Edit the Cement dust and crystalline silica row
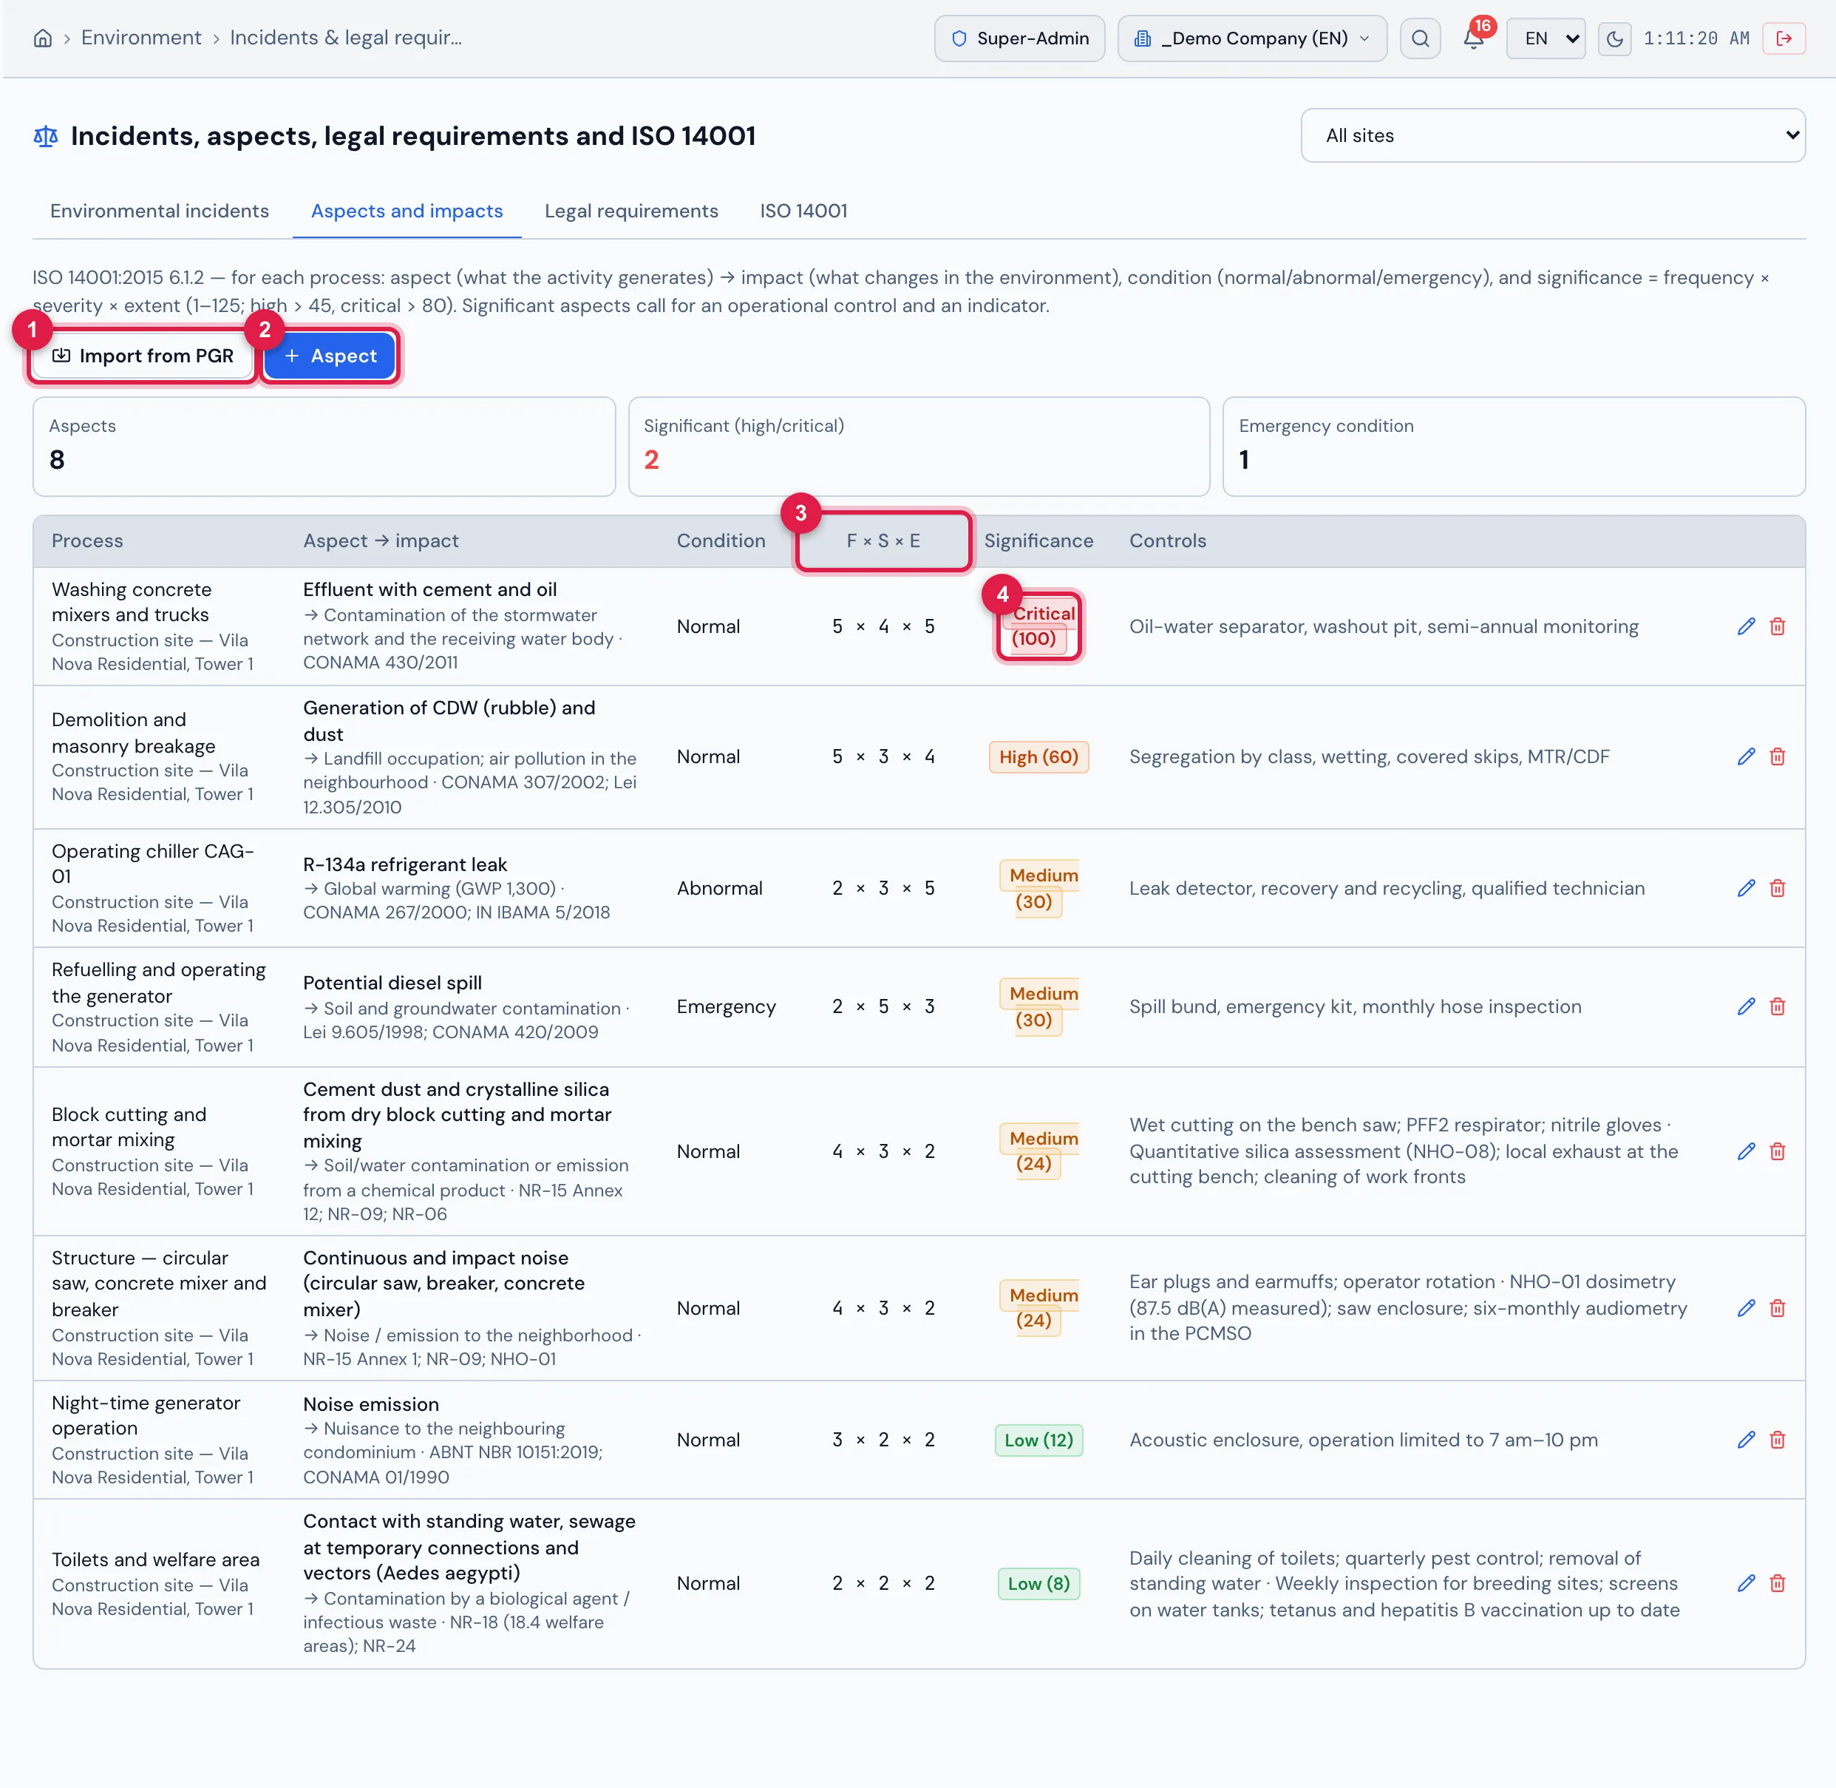 tap(1746, 1151)
